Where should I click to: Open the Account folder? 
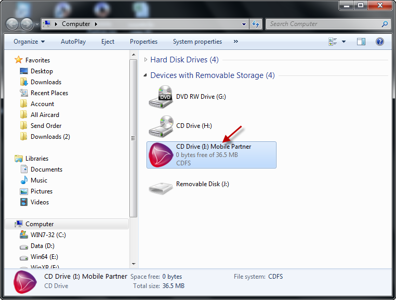coord(42,104)
